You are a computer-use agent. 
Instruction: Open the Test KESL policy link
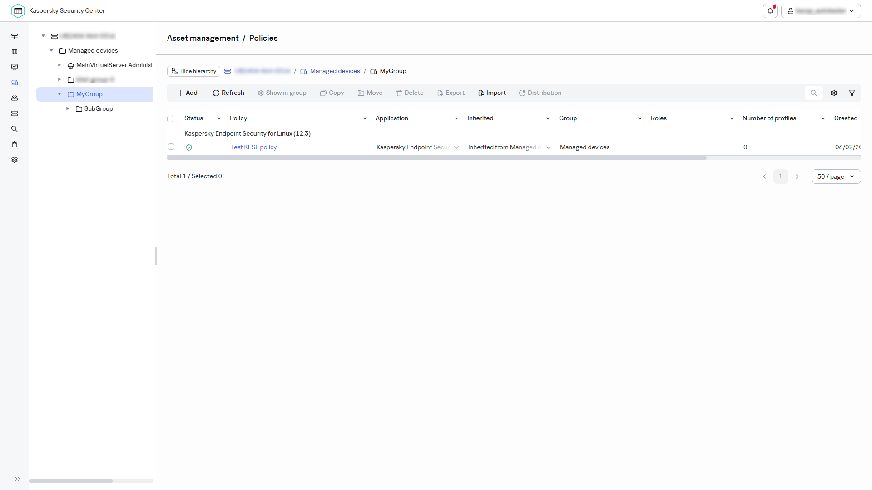tap(253, 147)
